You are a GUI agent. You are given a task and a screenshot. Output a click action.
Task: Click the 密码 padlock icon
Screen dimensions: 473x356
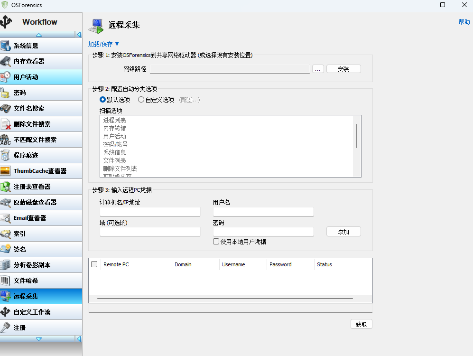(x=5, y=93)
